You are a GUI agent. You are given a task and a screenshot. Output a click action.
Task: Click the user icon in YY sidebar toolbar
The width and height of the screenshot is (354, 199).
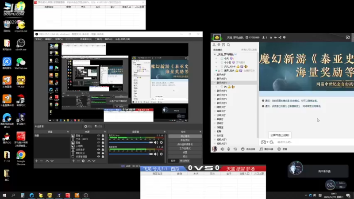[x=214, y=45]
